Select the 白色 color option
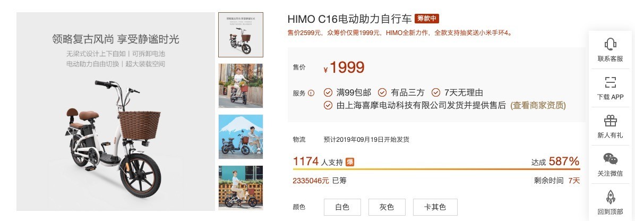 pyautogui.click(x=342, y=207)
